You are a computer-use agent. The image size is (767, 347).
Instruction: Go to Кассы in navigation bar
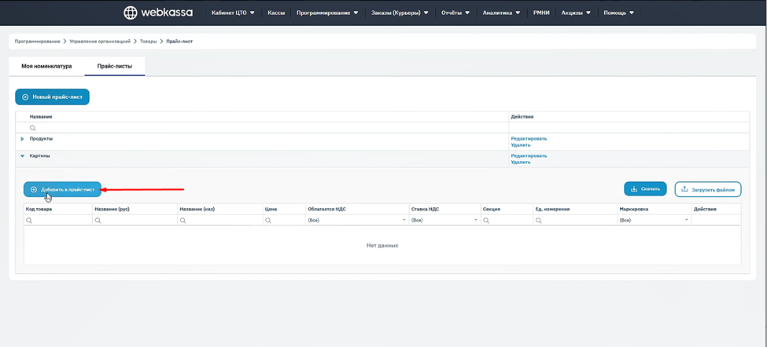tap(276, 13)
